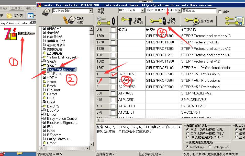The width and height of the screenshot is (245, 156).
Task: Open the D7-SYS folder icon
Action: point(44,106)
